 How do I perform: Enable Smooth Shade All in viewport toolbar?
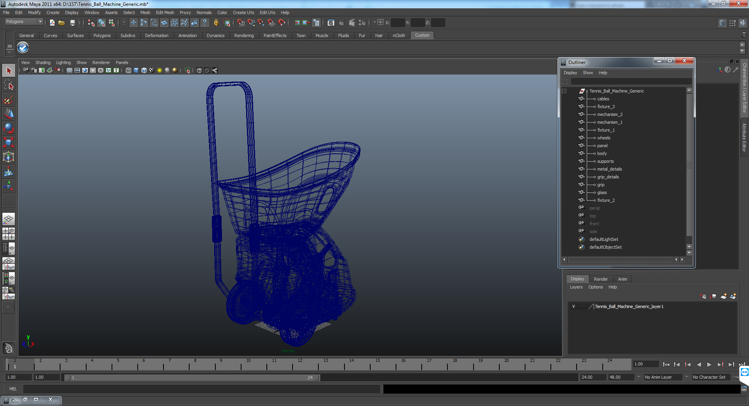[x=136, y=70]
